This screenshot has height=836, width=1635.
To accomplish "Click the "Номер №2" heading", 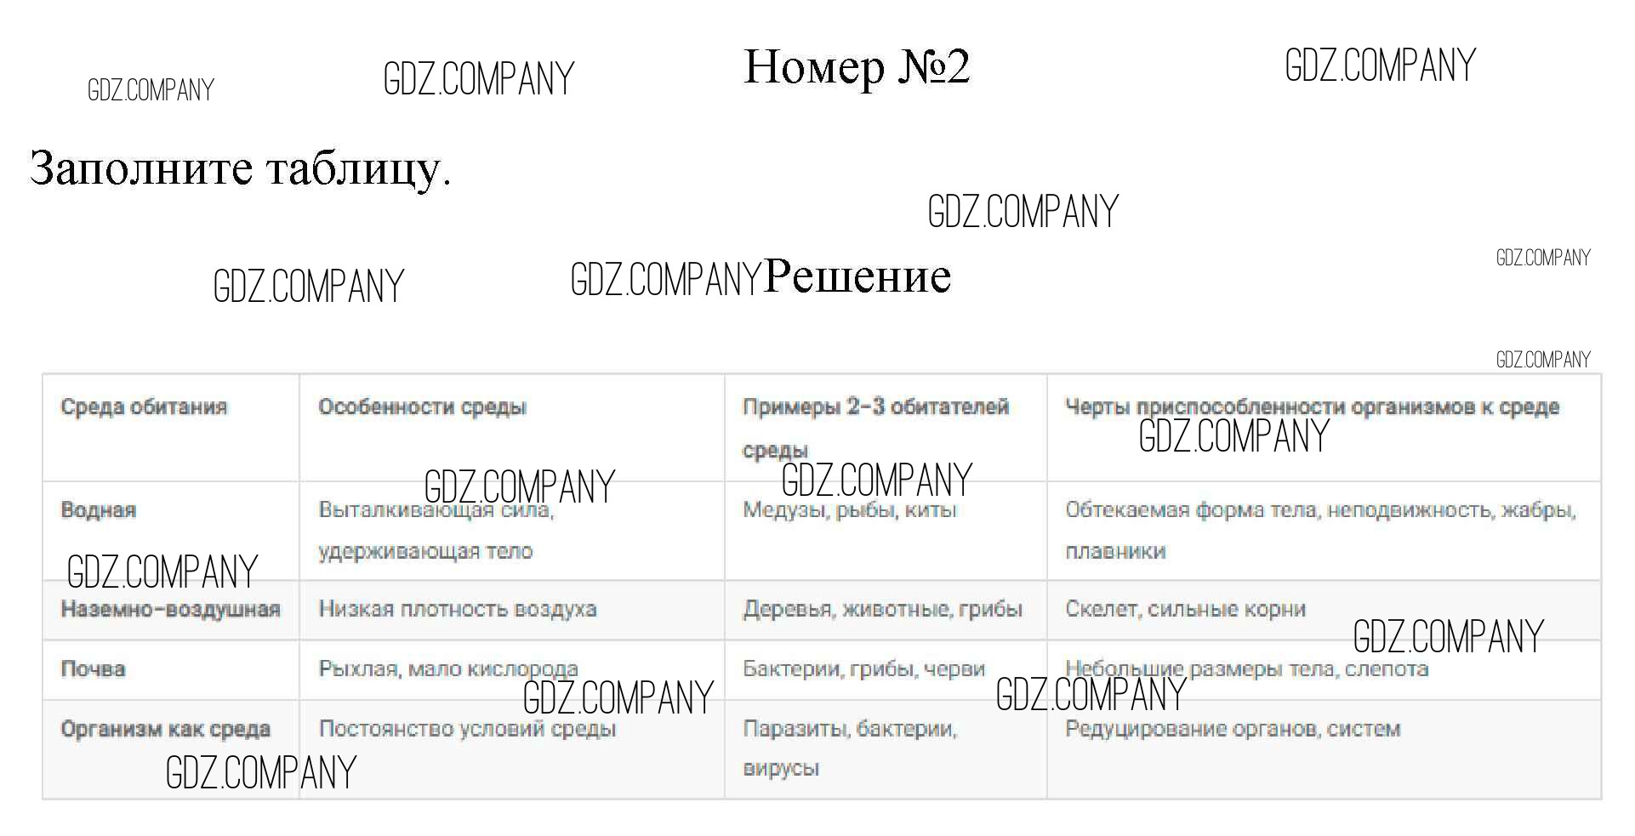I will coord(857,67).
